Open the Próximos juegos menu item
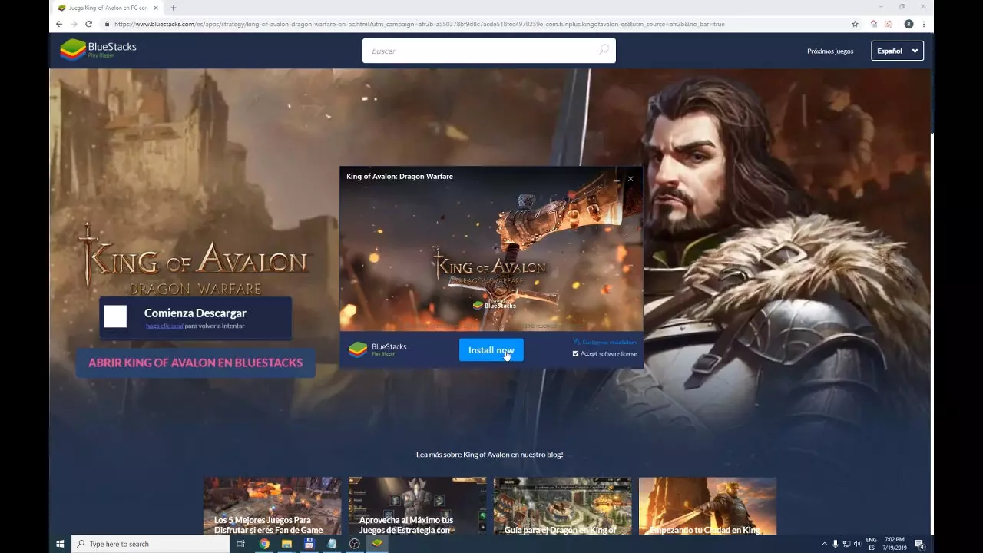The height and width of the screenshot is (553, 983). [x=829, y=51]
